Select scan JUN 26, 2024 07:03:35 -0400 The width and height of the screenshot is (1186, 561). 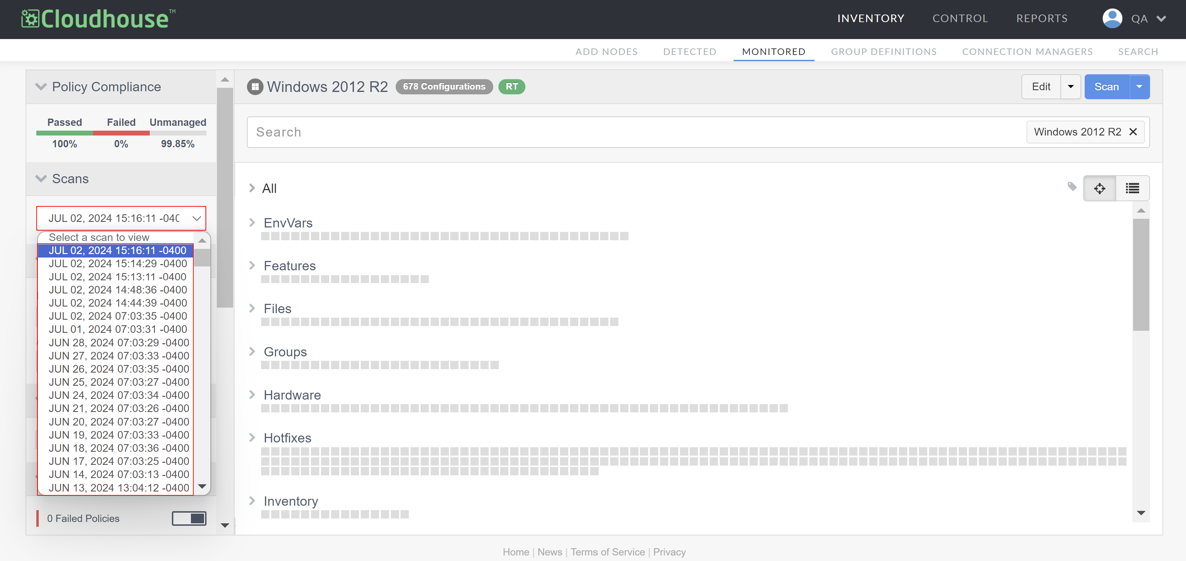tap(116, 369)
